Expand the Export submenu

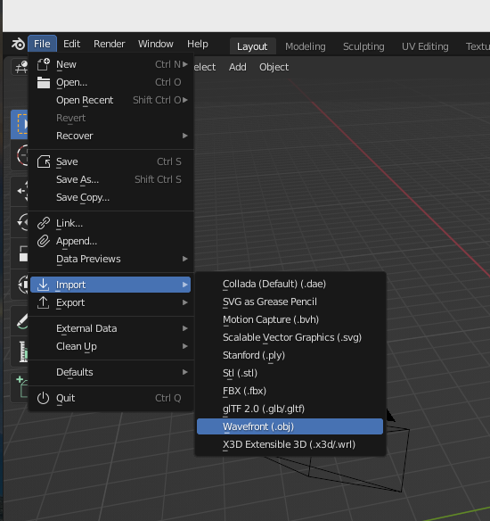pyautogui.click(x=110, y=302)
